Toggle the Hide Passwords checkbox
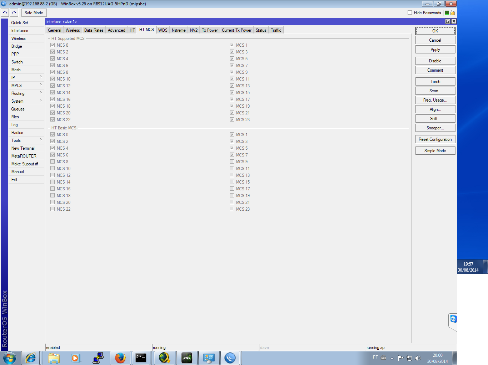 point(410,13)
